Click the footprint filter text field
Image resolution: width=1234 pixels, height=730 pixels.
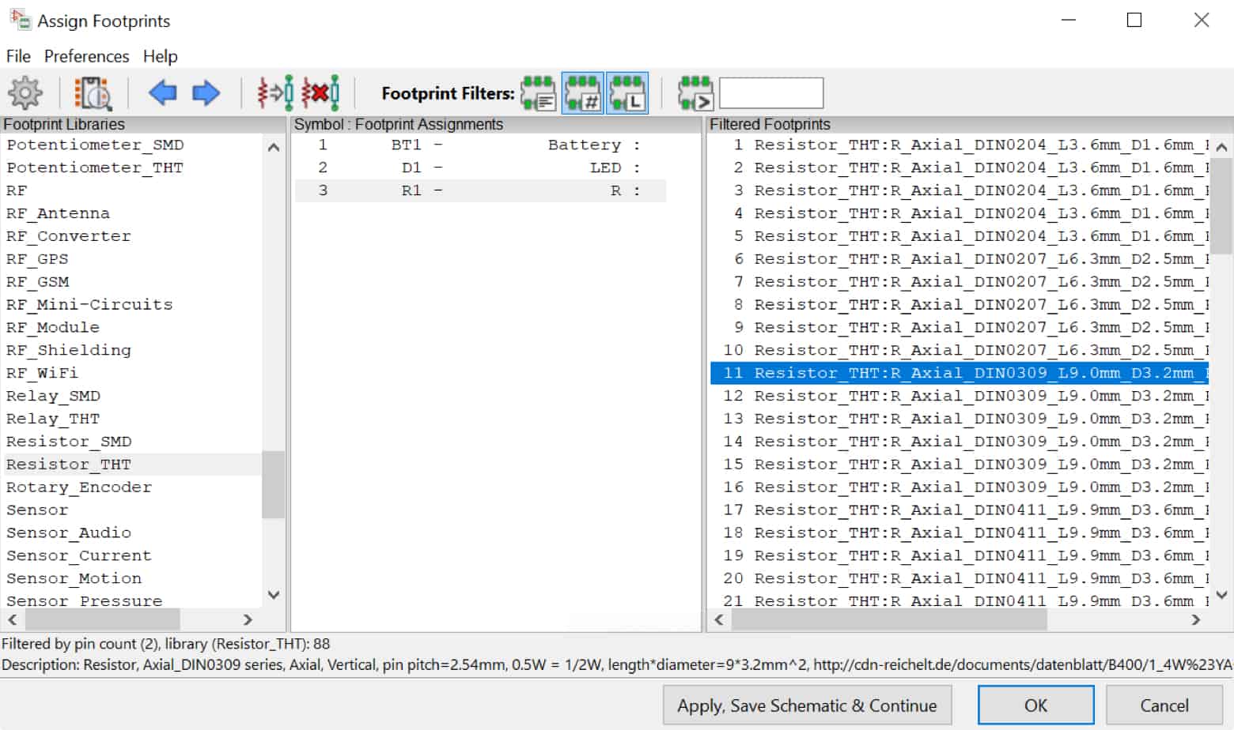tap(771, 92)
